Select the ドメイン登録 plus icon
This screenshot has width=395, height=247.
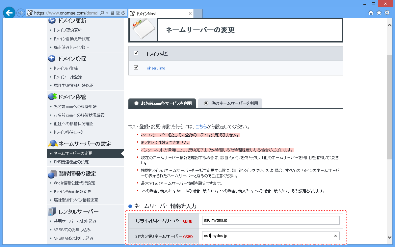coord(52,59)
